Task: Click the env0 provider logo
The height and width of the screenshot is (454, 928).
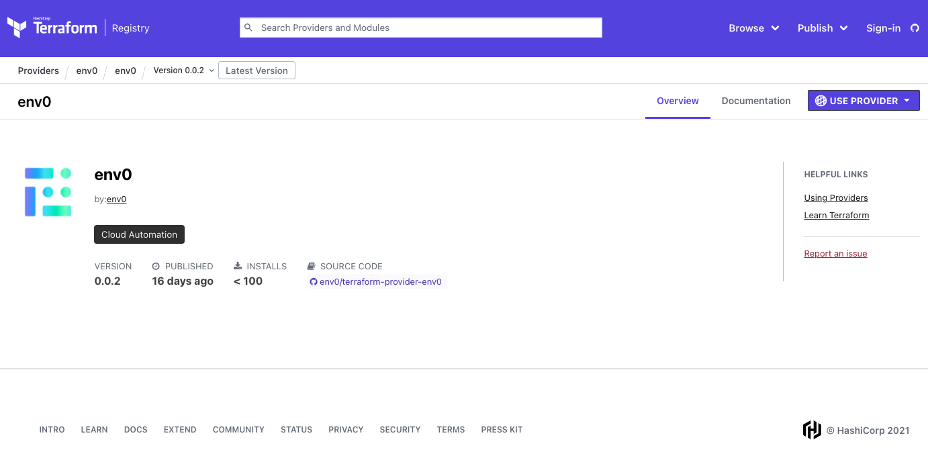Action: pyautogui.click(x=48, y=192)
